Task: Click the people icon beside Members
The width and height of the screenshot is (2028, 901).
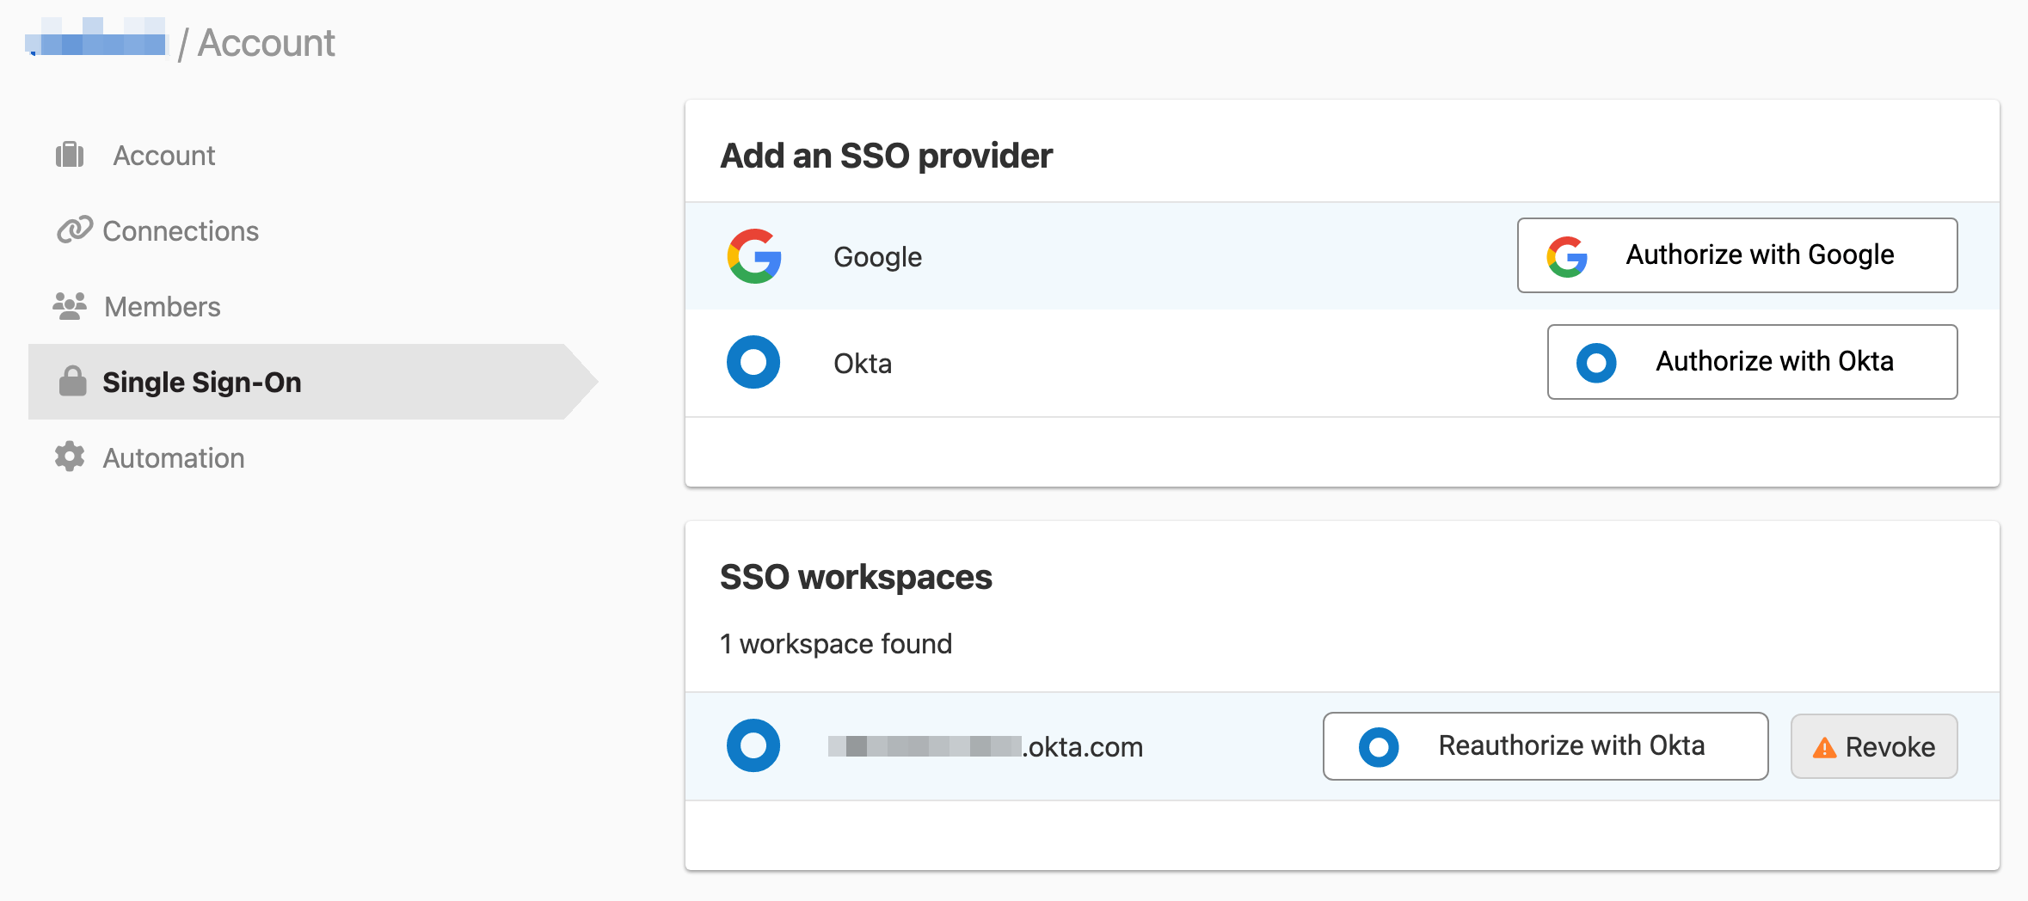Action: [x=71, y=305]
